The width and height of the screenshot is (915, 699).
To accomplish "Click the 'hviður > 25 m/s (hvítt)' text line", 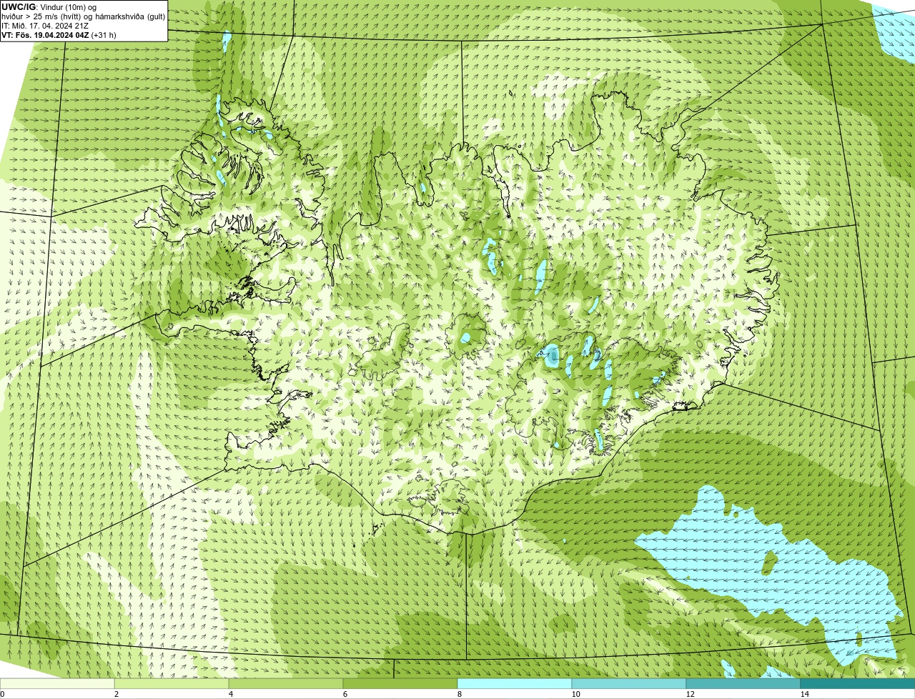I will click(84, 16).
